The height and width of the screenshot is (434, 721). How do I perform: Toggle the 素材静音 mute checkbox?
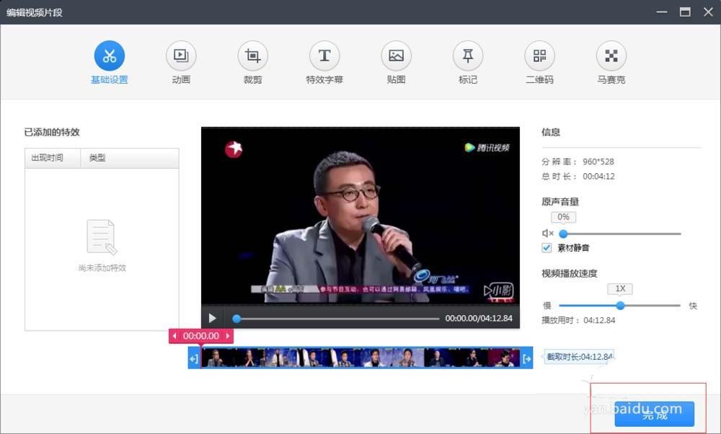click(546, 247)
